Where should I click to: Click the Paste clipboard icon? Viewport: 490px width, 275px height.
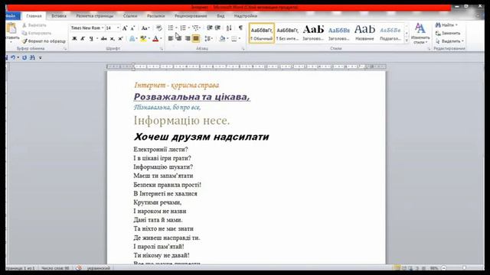[x=11, y=28]
